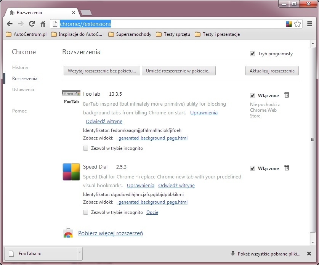Click the page scrollbar down arrow
Screen dimensions: 319x265
313,242
